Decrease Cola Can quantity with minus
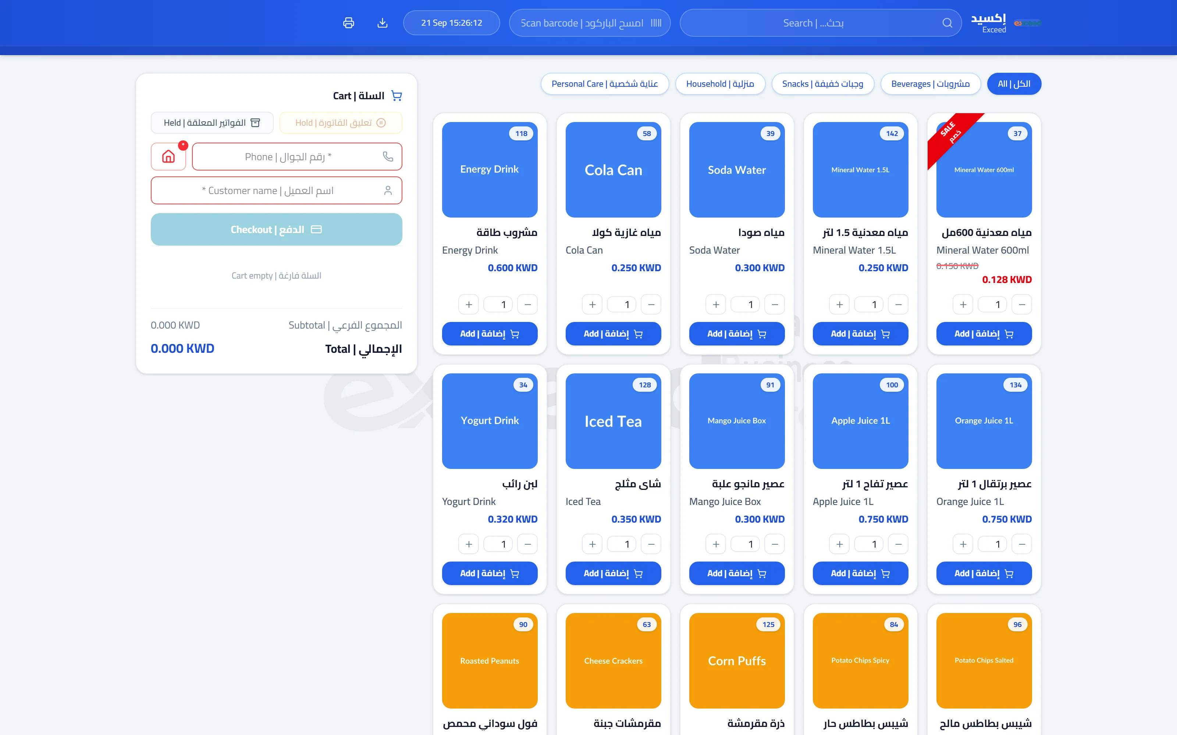Screen dimensions: 1177x735 tap(651, 304)
